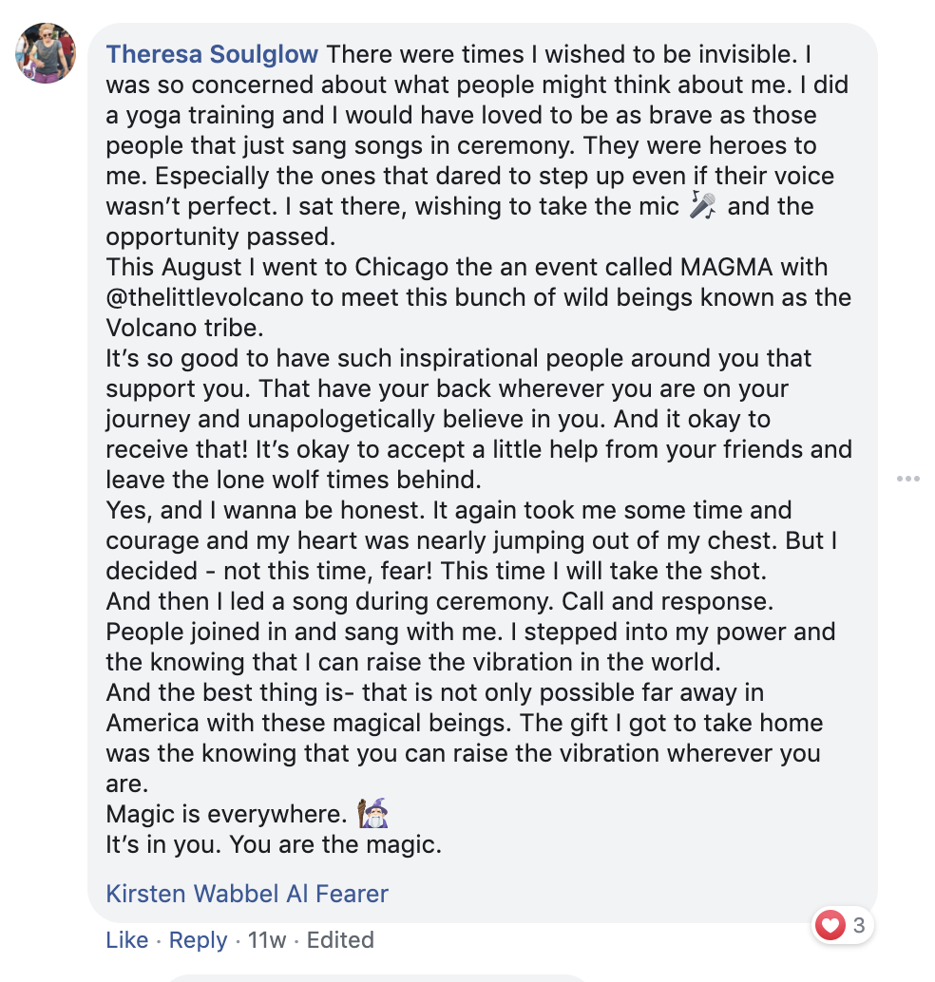Open tagged profile Al Fearer

[x=345, y=894]
